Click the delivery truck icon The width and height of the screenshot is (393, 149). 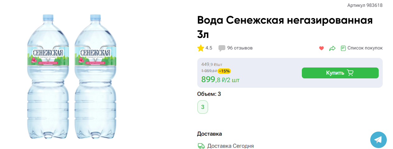pos(201,146)
